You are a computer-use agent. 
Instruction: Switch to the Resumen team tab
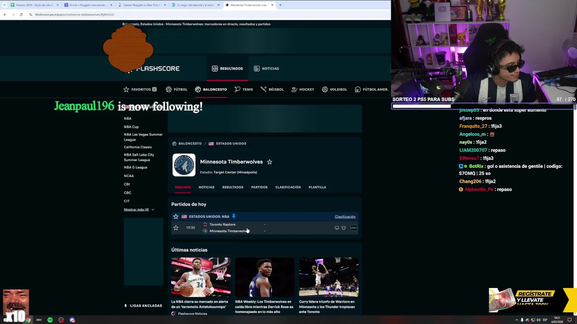click(x=183, y=187)
